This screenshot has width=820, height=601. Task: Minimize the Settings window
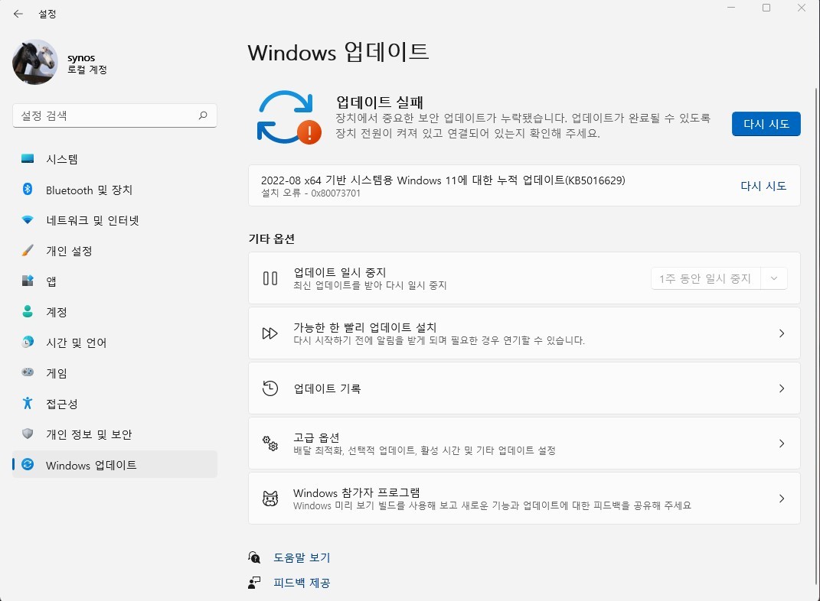731,8
